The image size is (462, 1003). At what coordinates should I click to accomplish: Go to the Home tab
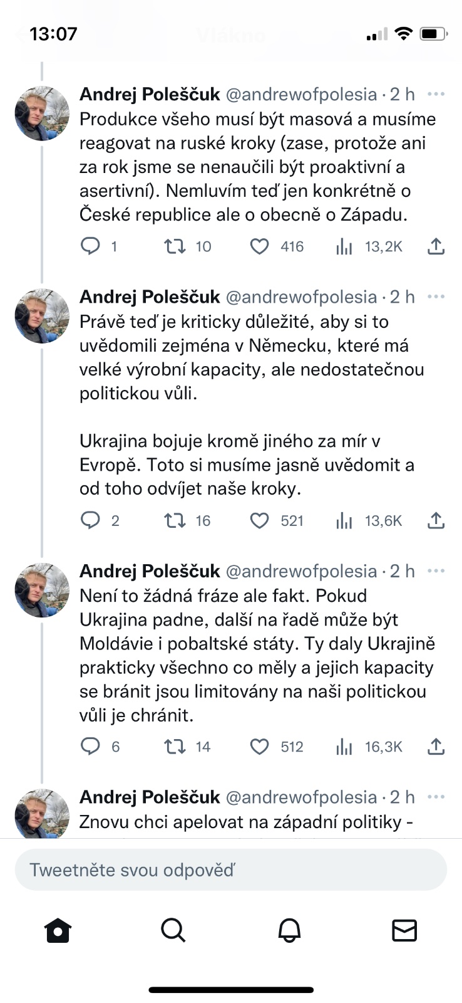(58, 930)
